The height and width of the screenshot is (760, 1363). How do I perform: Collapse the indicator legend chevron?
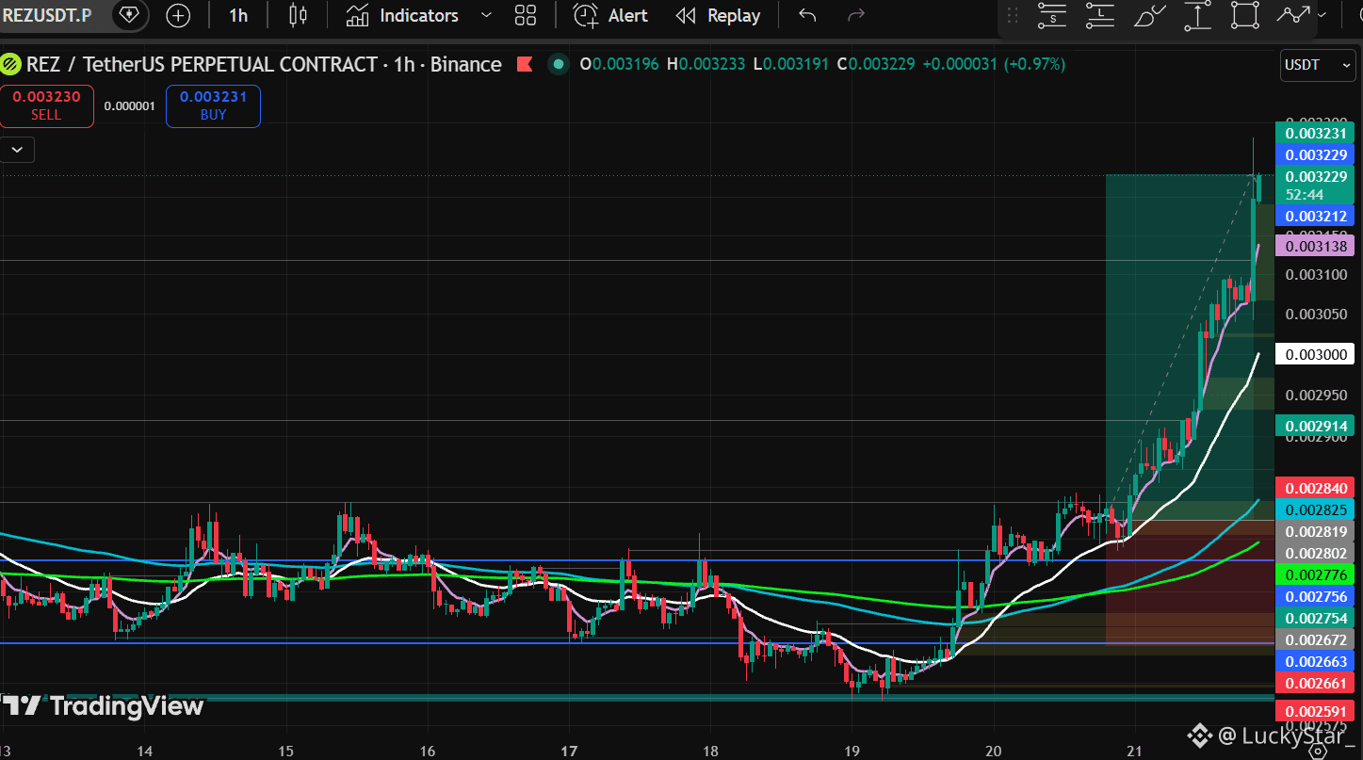[x=18, y=149]
